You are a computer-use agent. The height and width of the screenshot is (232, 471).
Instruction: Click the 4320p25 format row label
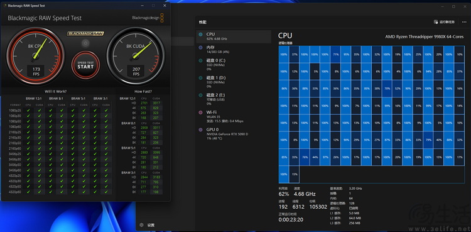point(15,176)
